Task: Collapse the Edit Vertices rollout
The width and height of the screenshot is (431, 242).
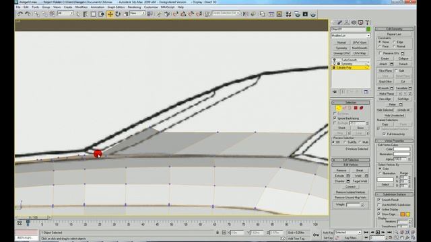Action: click(350, 165)
